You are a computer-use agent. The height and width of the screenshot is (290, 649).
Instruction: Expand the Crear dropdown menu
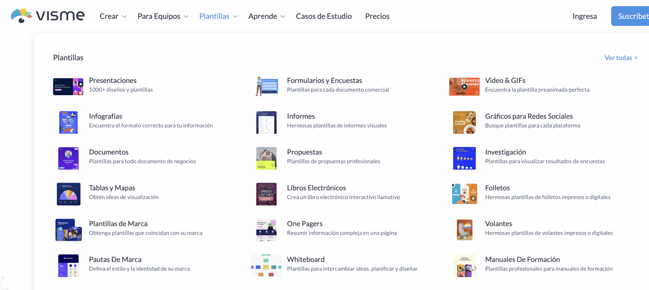[x=113, y=16]
